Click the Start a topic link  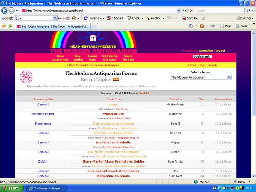click(198, 65)
